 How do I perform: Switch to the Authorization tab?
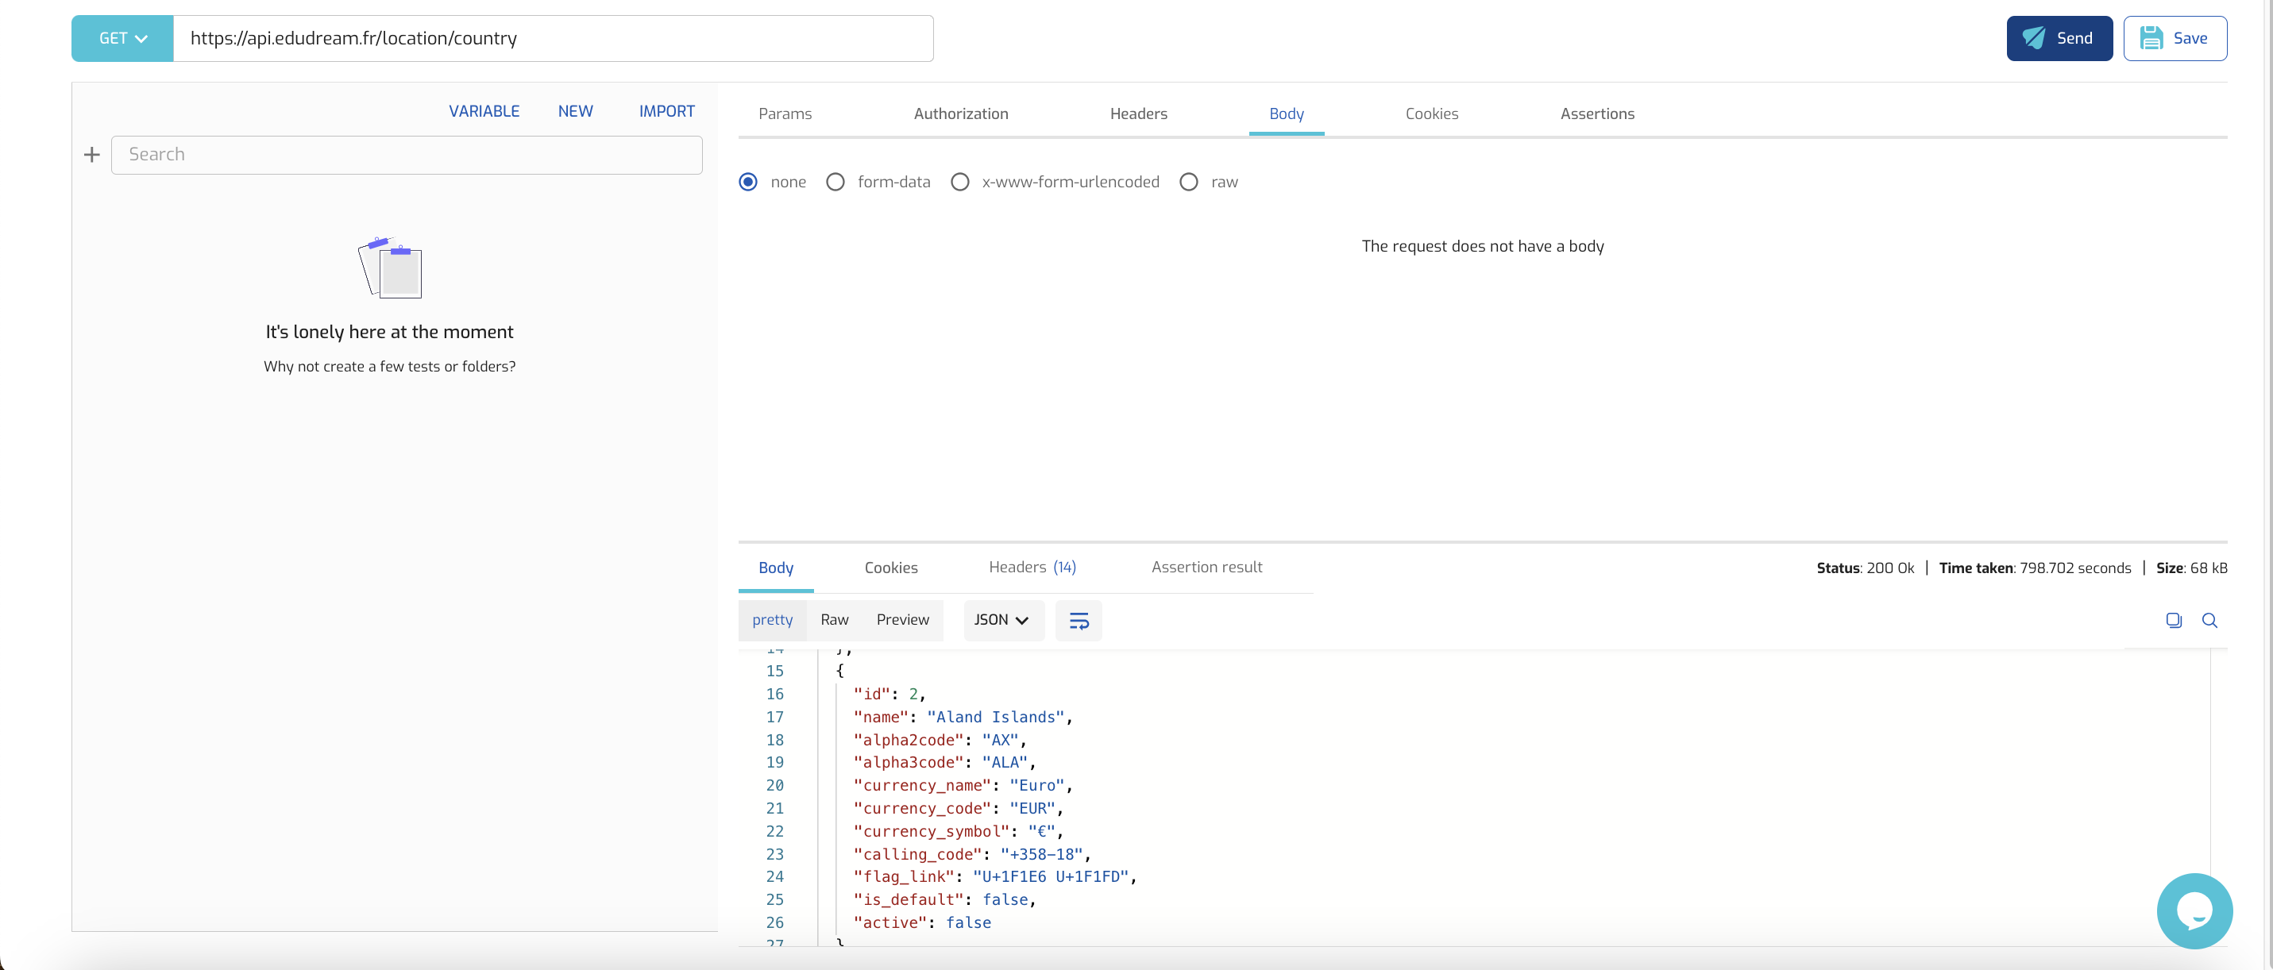[960, 114]
